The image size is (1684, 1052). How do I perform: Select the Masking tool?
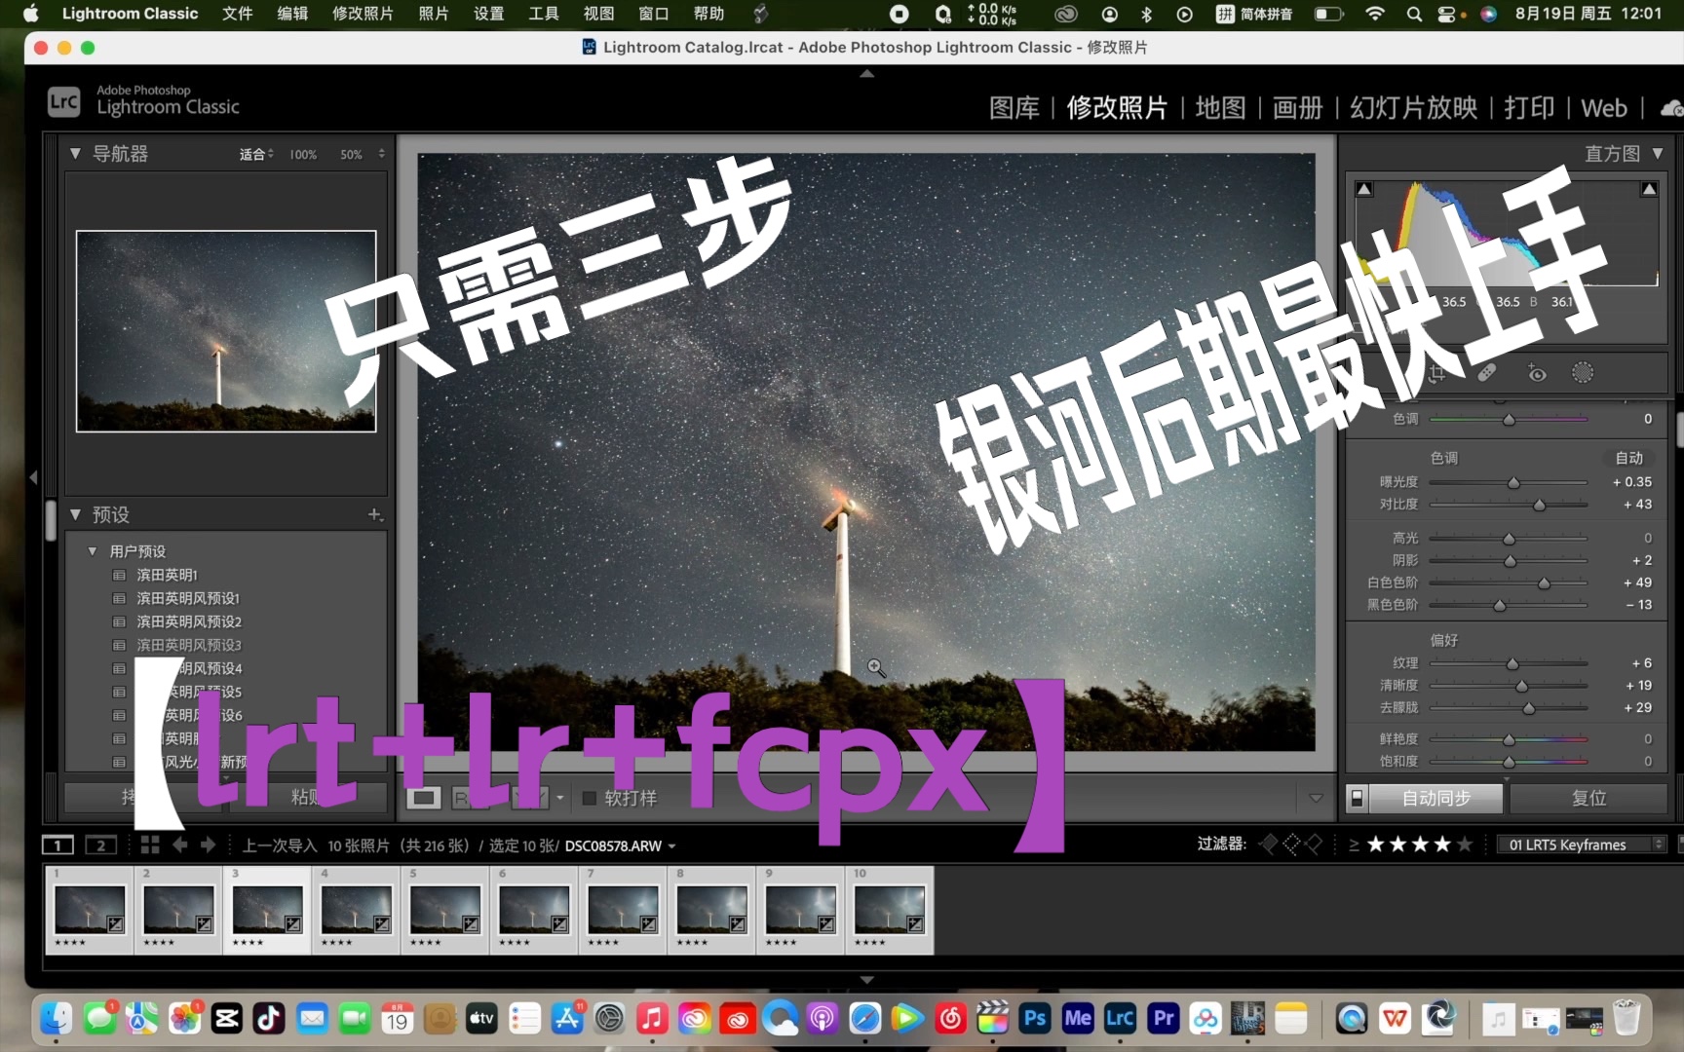coord(1584,373)
